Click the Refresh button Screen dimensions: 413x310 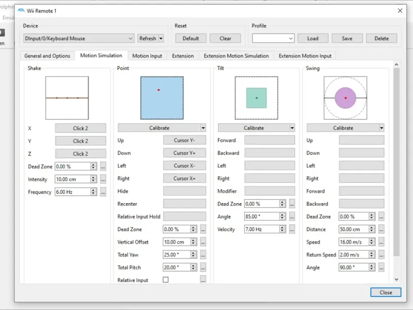tap(148, 38)
